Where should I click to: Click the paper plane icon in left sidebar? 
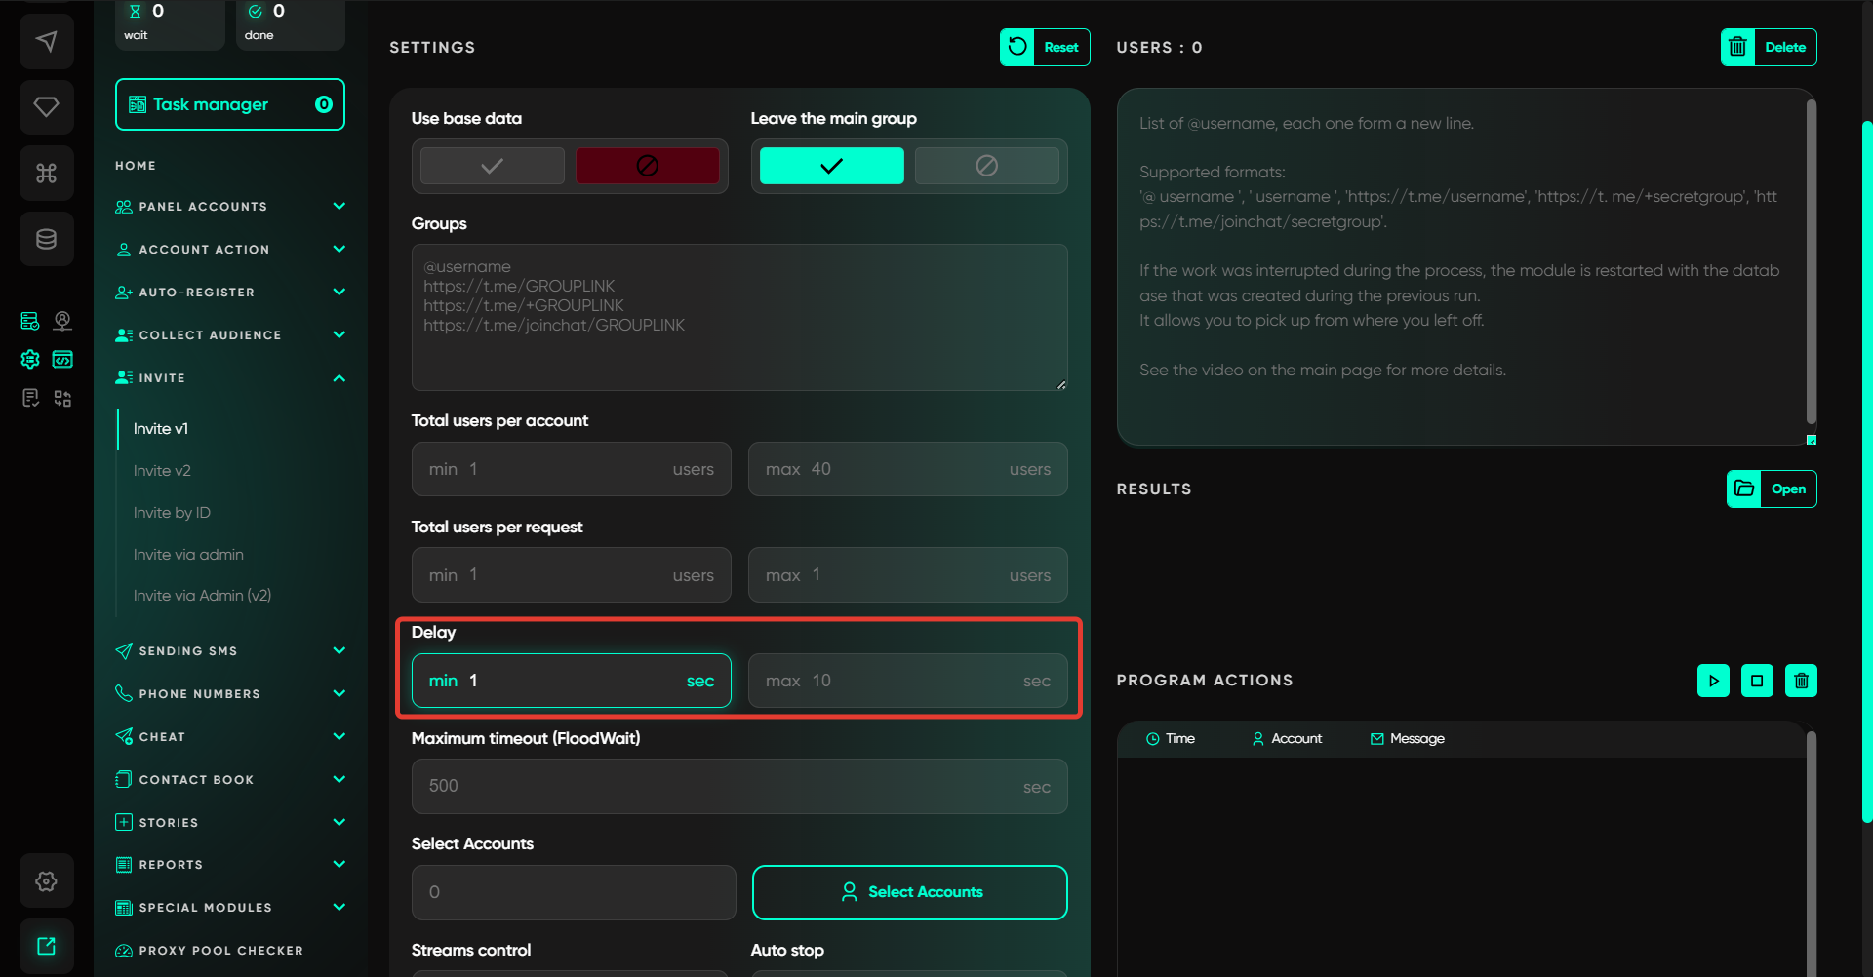(x=46, y=41)
